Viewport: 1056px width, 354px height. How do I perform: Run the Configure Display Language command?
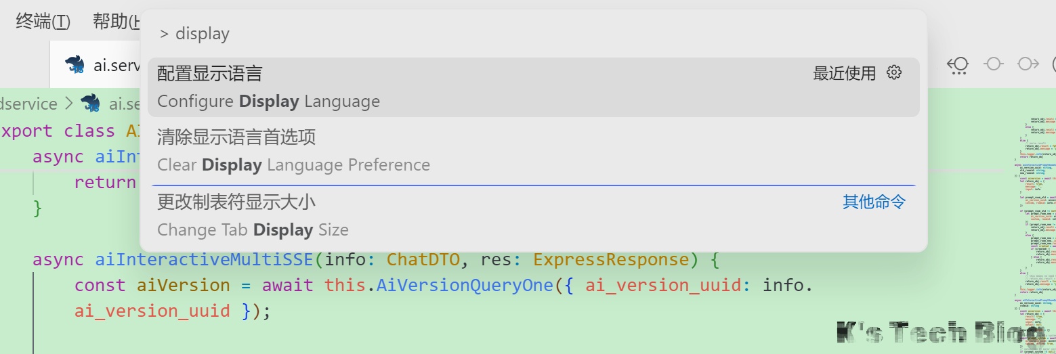[474, 87]
